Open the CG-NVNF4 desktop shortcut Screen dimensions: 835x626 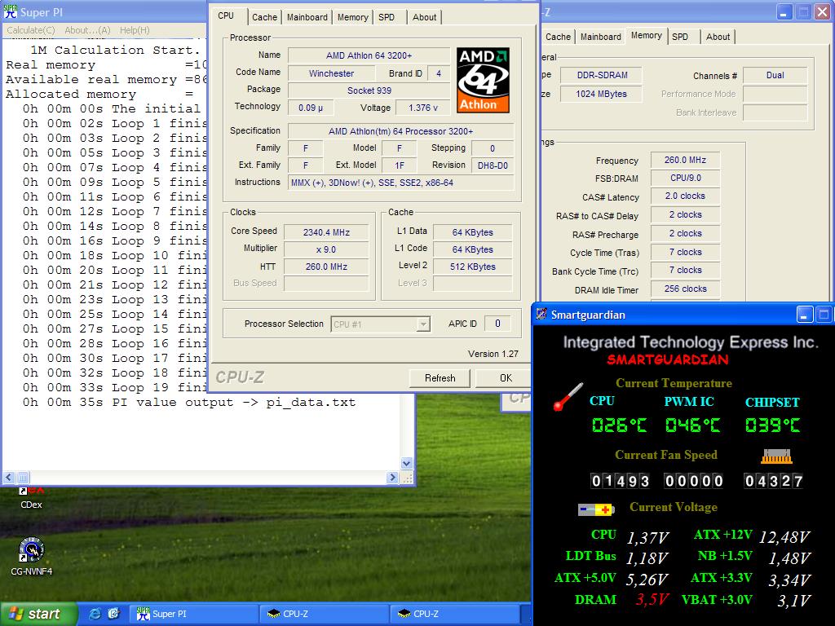(32, 557)
